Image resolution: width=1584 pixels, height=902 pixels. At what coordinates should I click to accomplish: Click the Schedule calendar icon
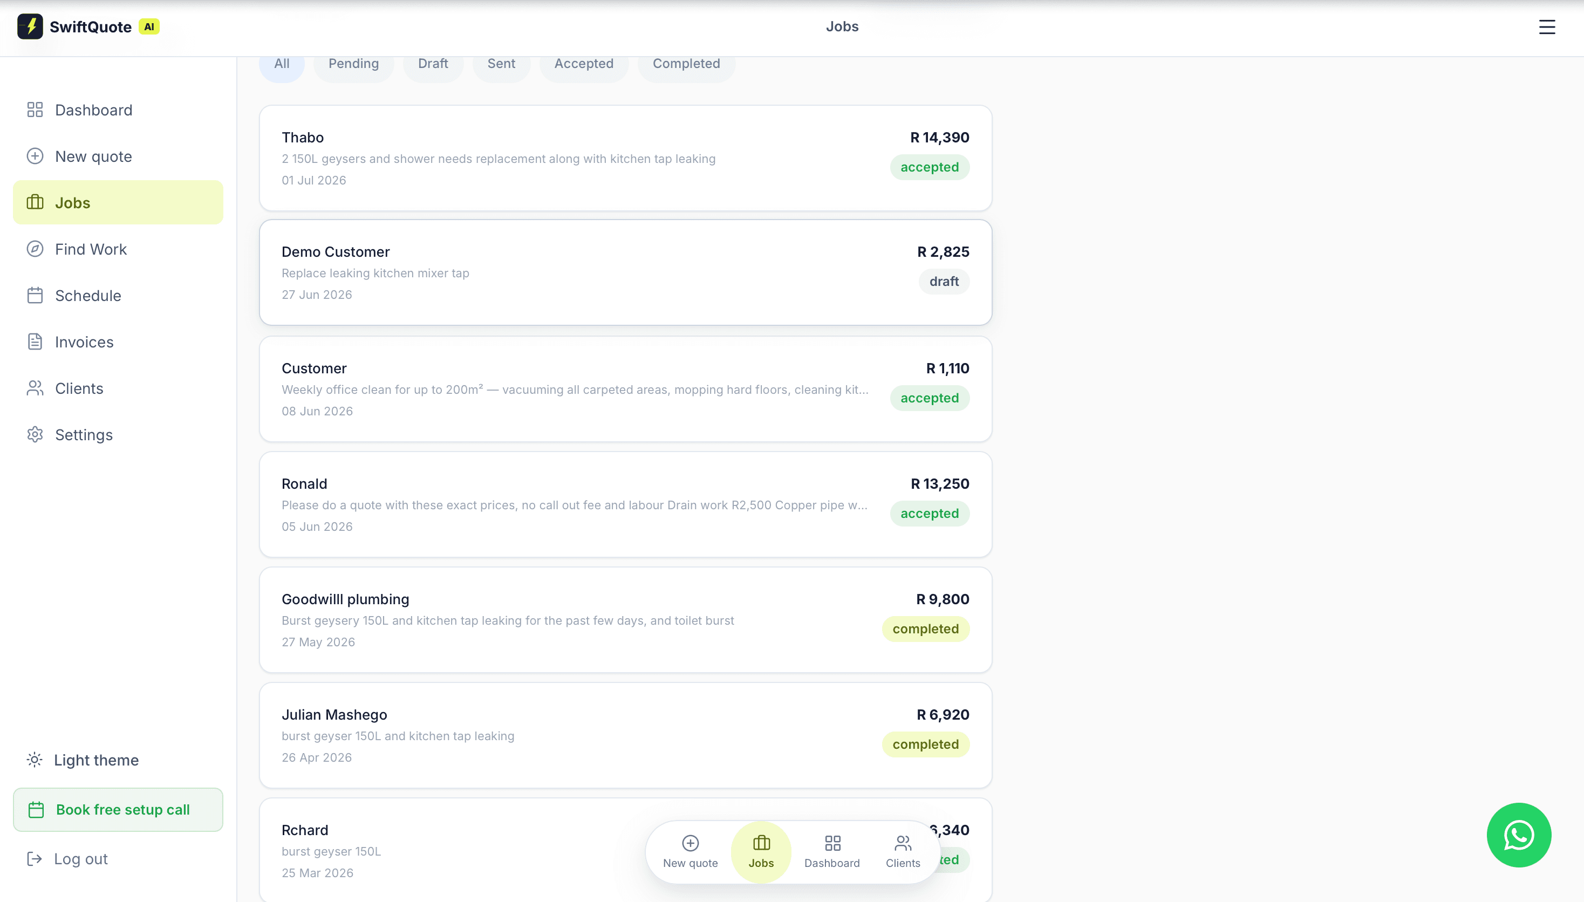(35, 296)
